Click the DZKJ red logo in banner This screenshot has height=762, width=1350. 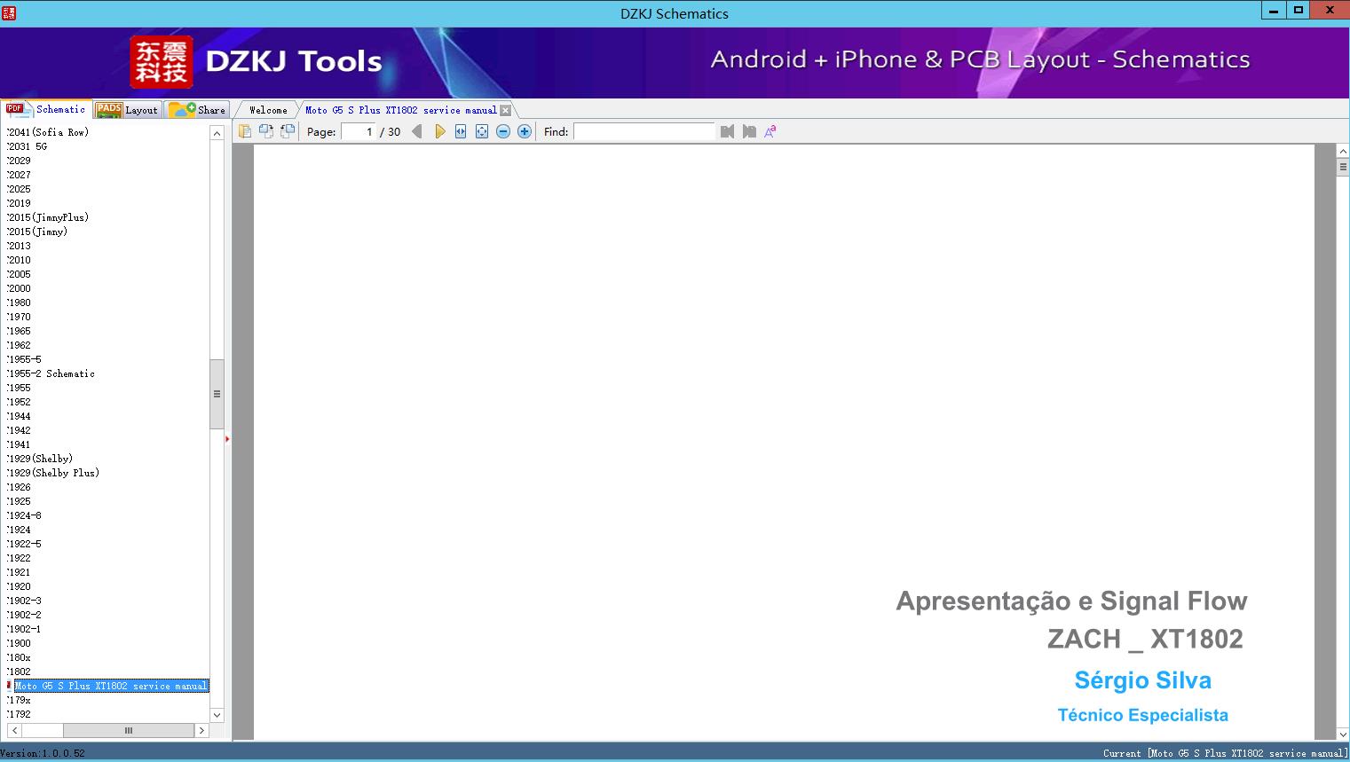(x=162, y=62)
